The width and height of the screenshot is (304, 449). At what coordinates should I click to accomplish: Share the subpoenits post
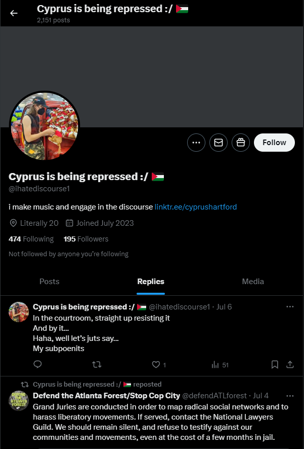pyautogui.click(x=290, y=364)
